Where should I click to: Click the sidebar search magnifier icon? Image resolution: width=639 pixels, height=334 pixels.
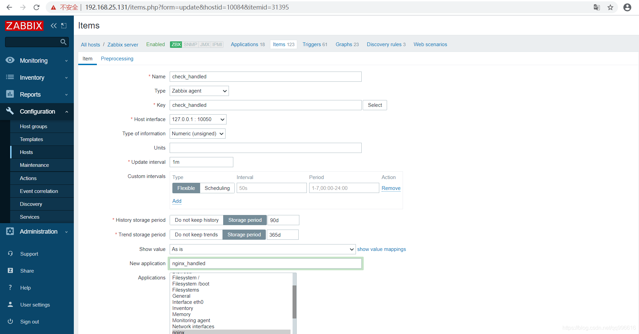[x=63, y=42]
